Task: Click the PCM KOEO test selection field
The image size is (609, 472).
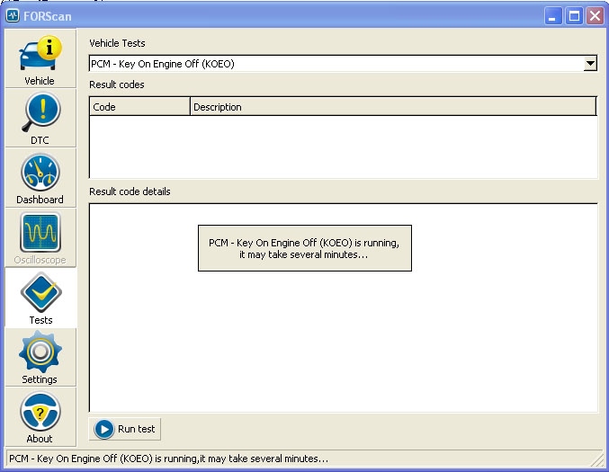Action: point(333,64)
